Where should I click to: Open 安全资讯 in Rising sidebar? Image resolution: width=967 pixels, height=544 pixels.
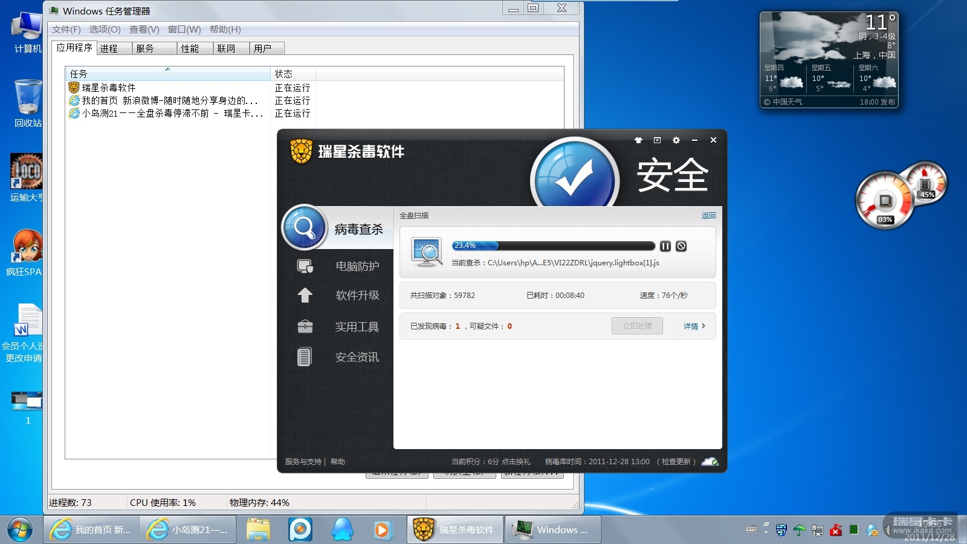(x=357, y=357)
